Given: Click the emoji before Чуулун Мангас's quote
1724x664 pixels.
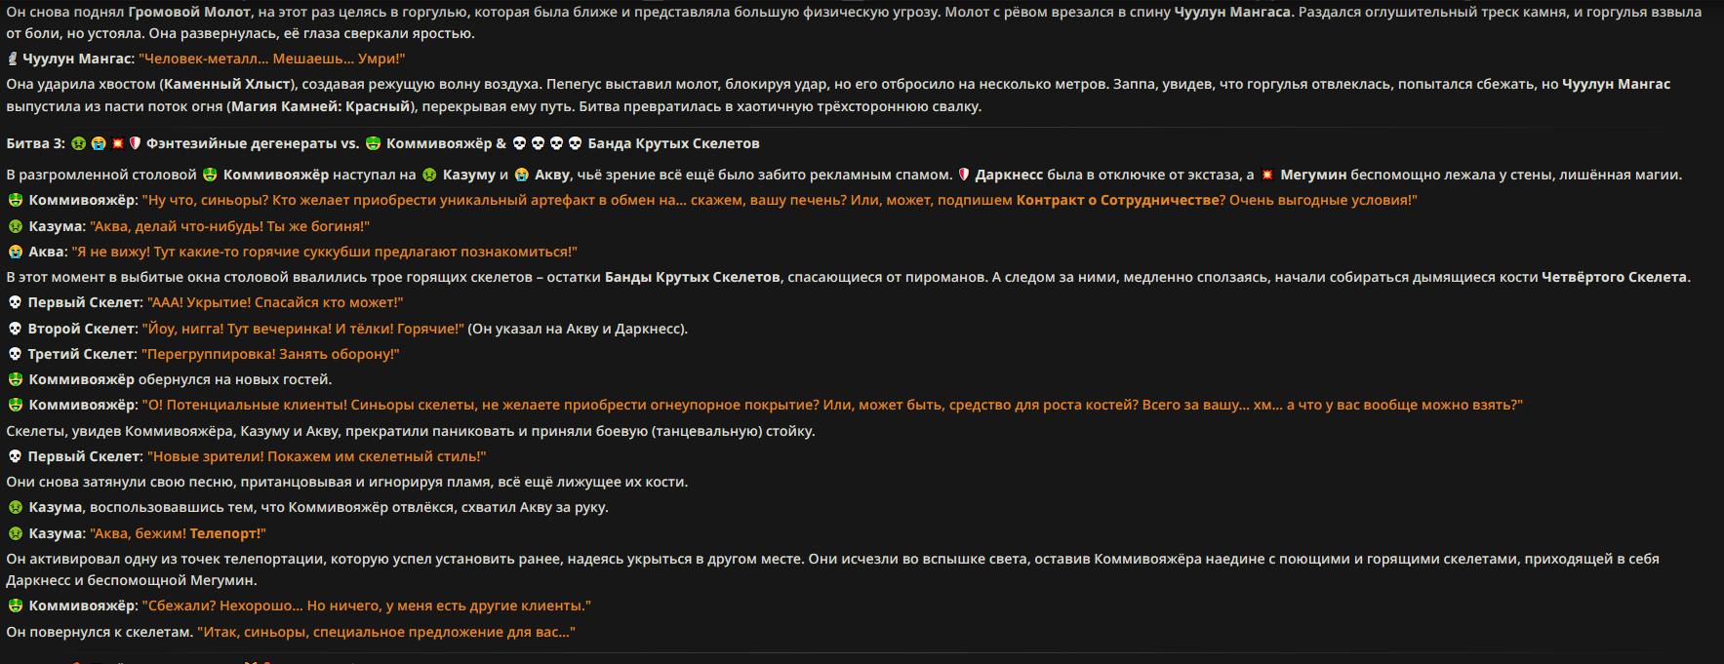Looking at the screenshot, I should 13,59.
